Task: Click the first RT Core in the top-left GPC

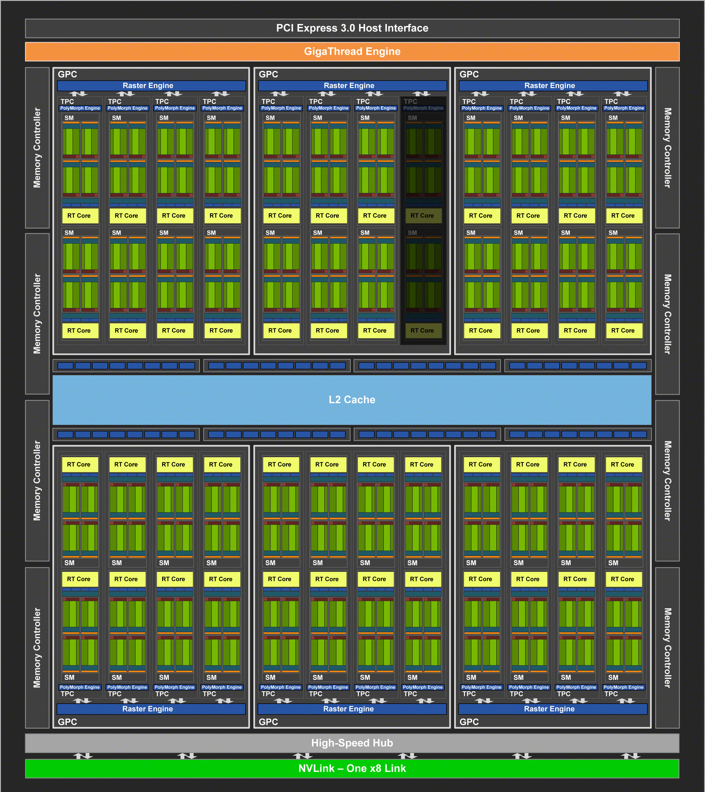Action: point(79,215)
